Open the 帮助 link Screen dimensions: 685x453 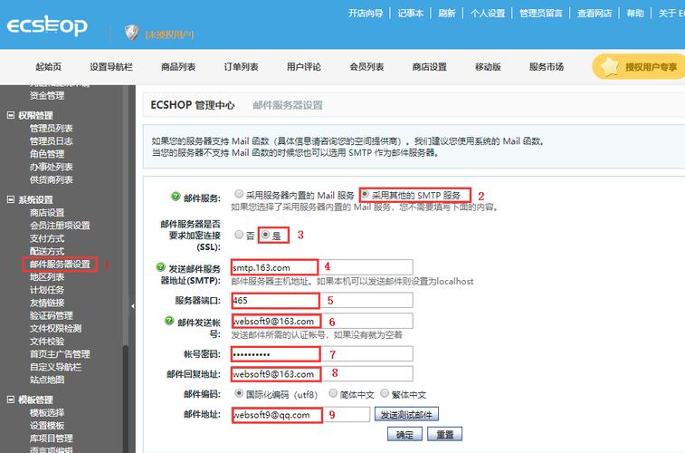point(635,13)
